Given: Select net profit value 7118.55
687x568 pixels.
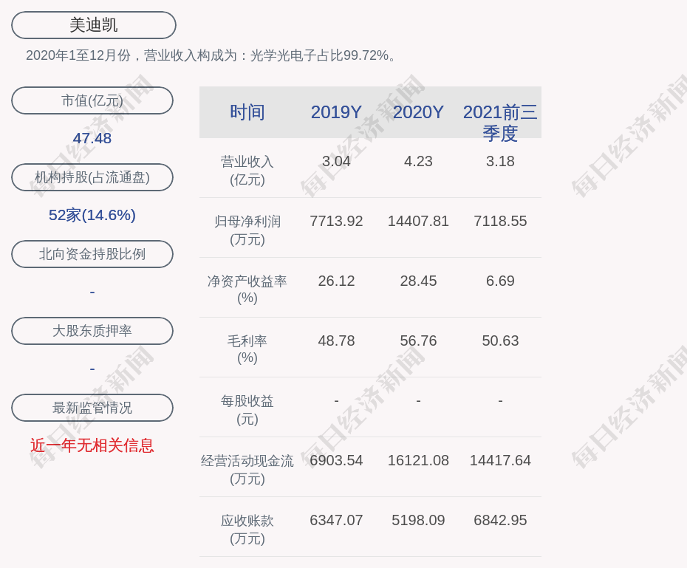Looking at the screenshot, I should tap(500, 221).
